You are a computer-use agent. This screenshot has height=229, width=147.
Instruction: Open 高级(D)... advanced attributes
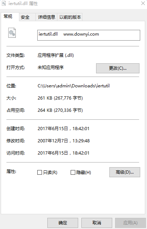pos(125,172)
